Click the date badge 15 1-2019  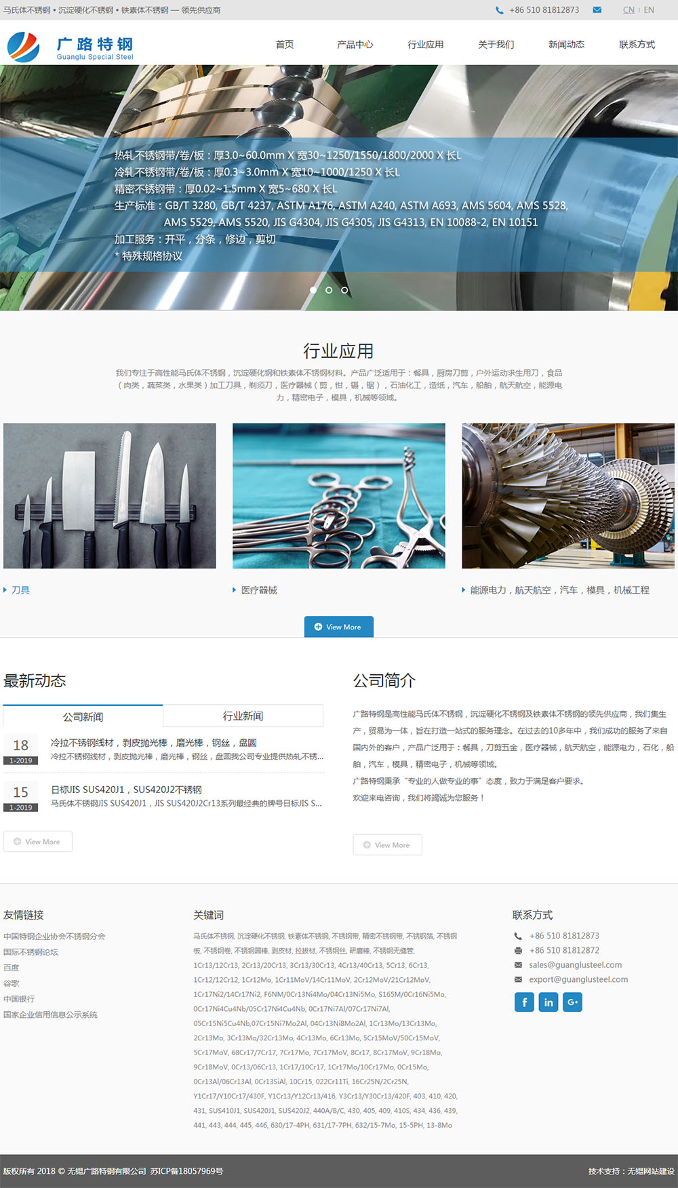click(21, 797)
